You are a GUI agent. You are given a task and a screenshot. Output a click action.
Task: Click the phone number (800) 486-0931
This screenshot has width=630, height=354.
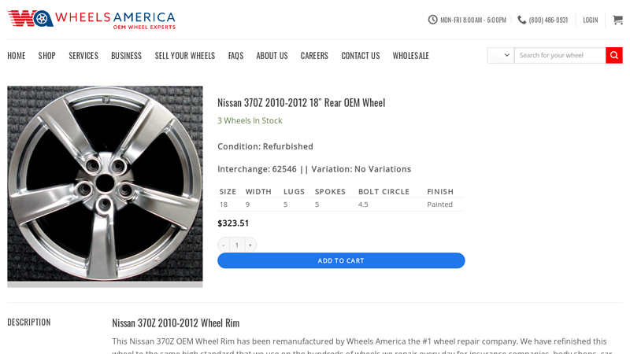(x=548, y=20)
